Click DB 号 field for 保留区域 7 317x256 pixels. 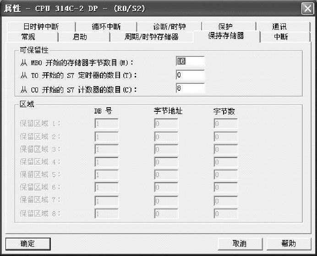[x=107, y=201]
